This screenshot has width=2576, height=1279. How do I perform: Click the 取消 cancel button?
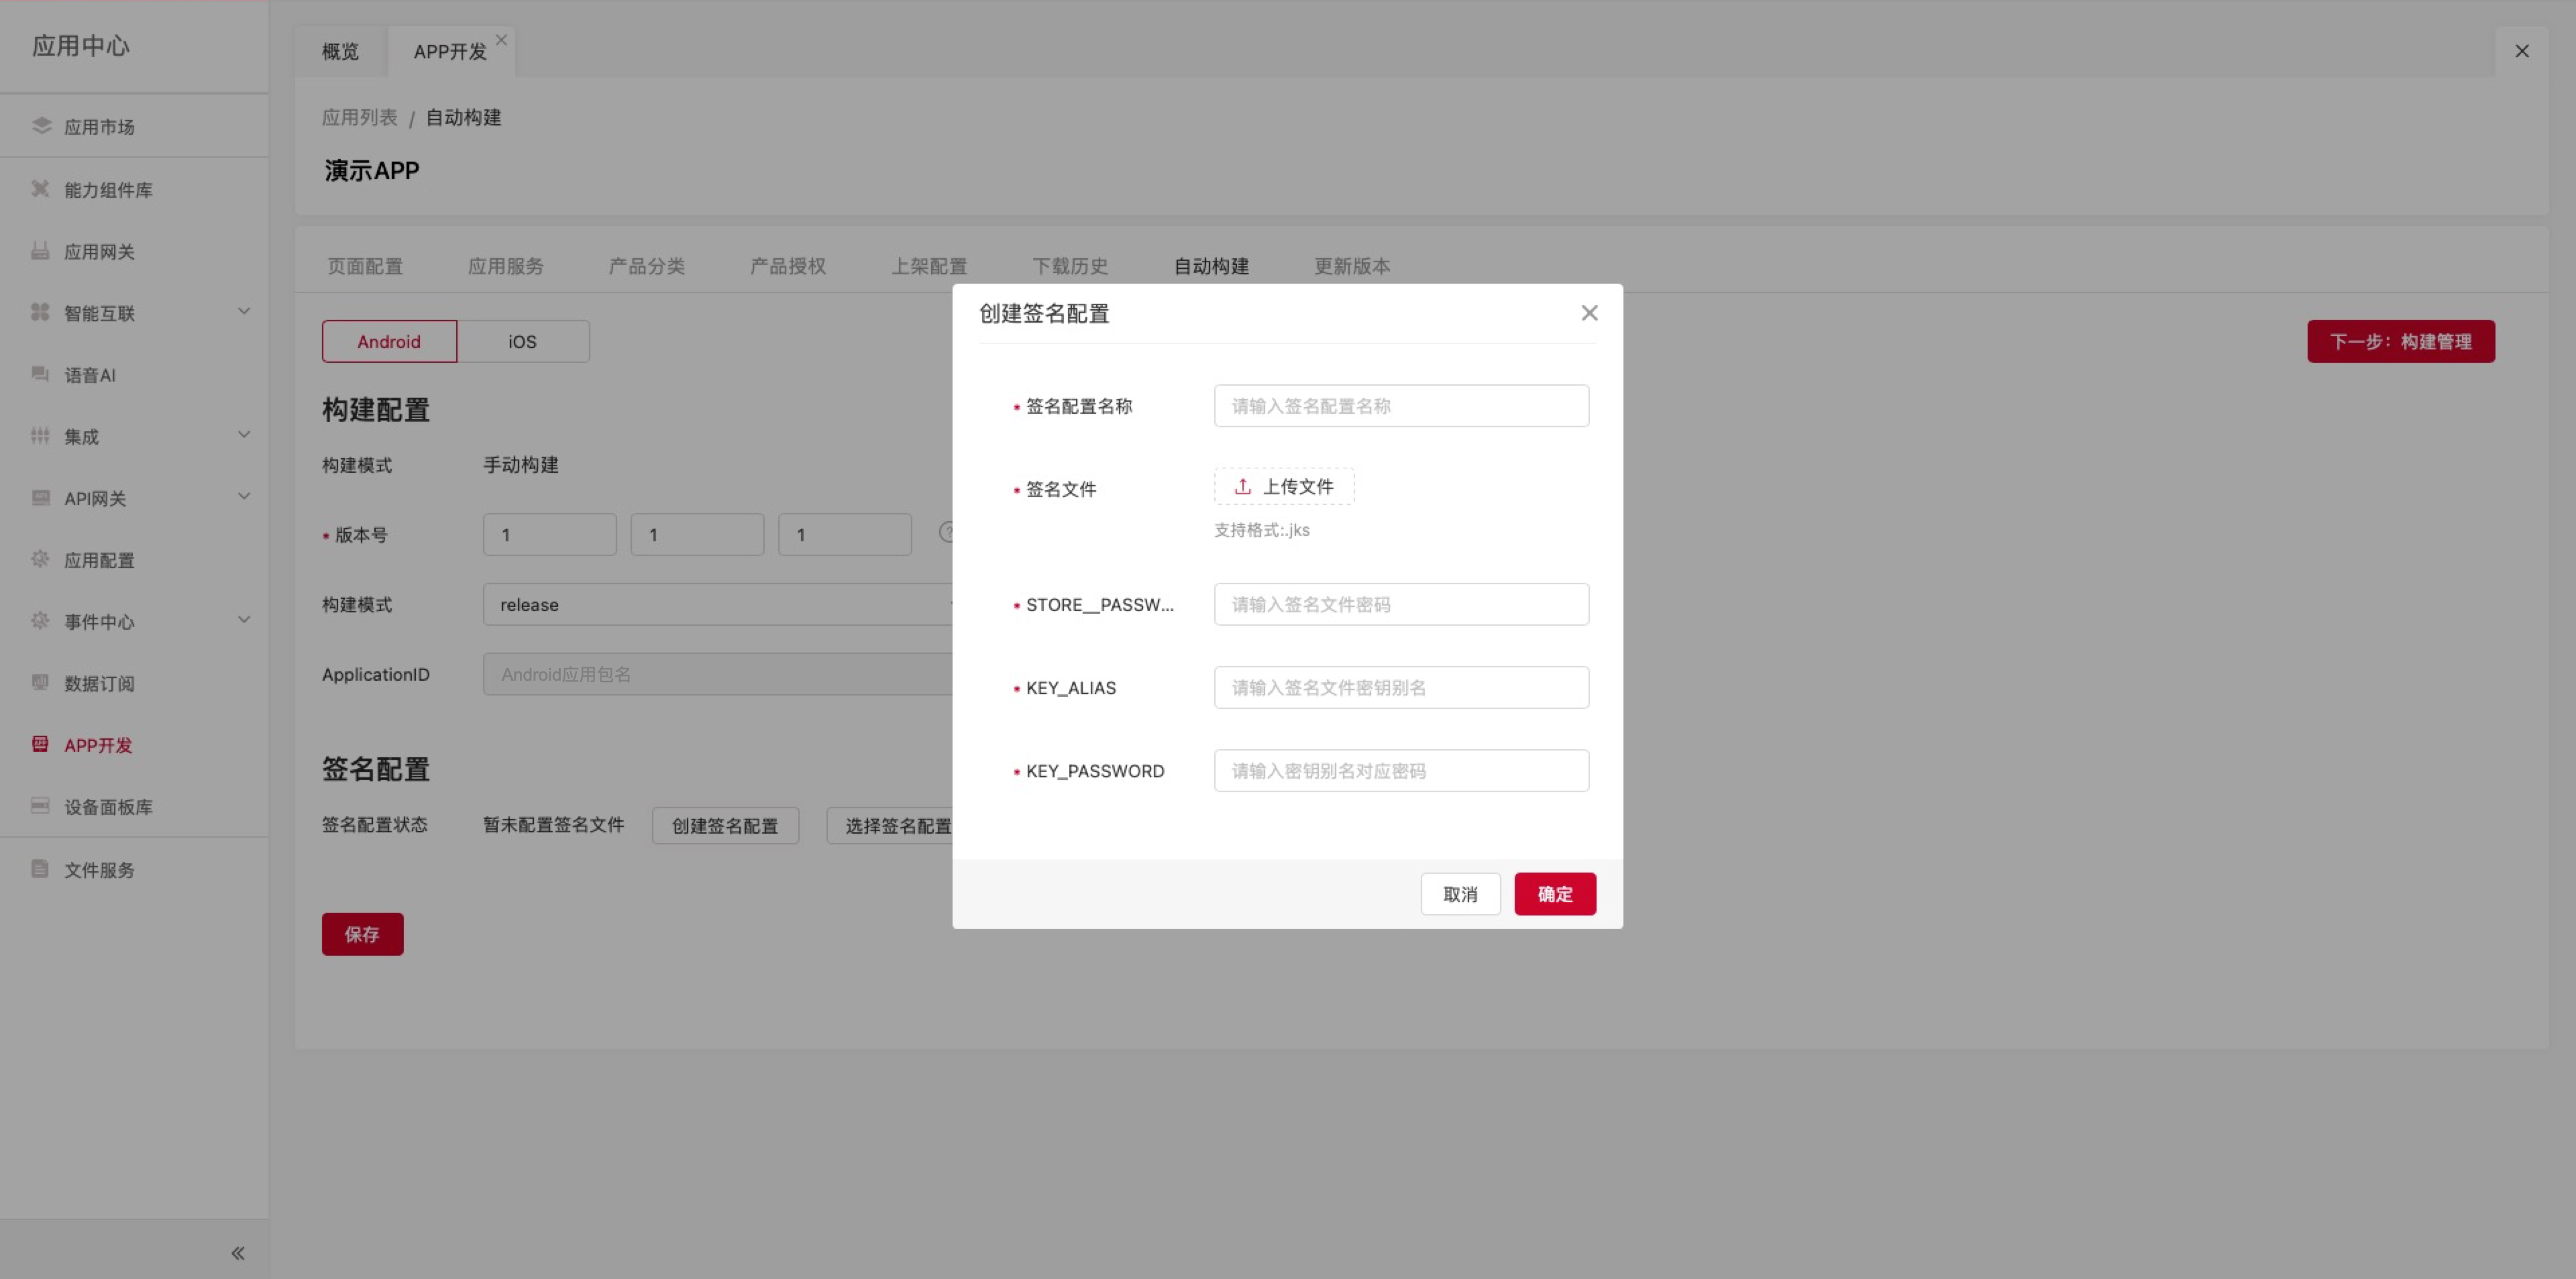coord(1460,894)
